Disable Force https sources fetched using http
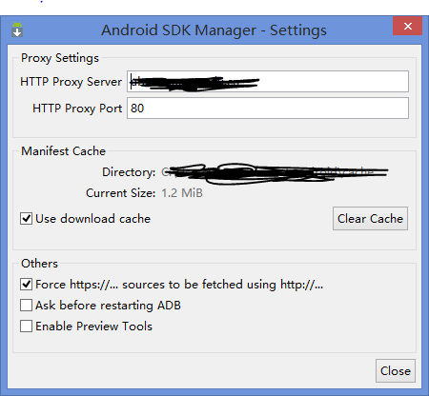429x396 pixels. 26,285
